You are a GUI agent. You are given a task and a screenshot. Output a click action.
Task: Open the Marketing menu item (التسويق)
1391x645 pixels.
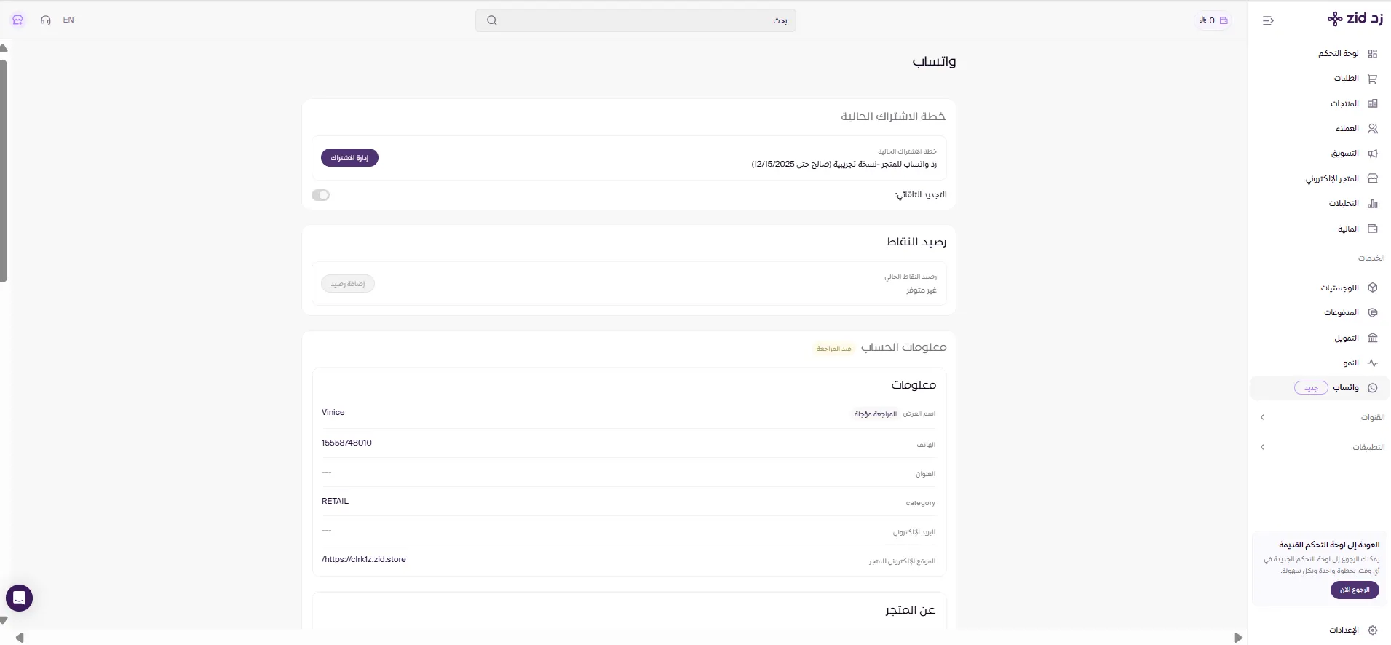(x=1345, y=154)
